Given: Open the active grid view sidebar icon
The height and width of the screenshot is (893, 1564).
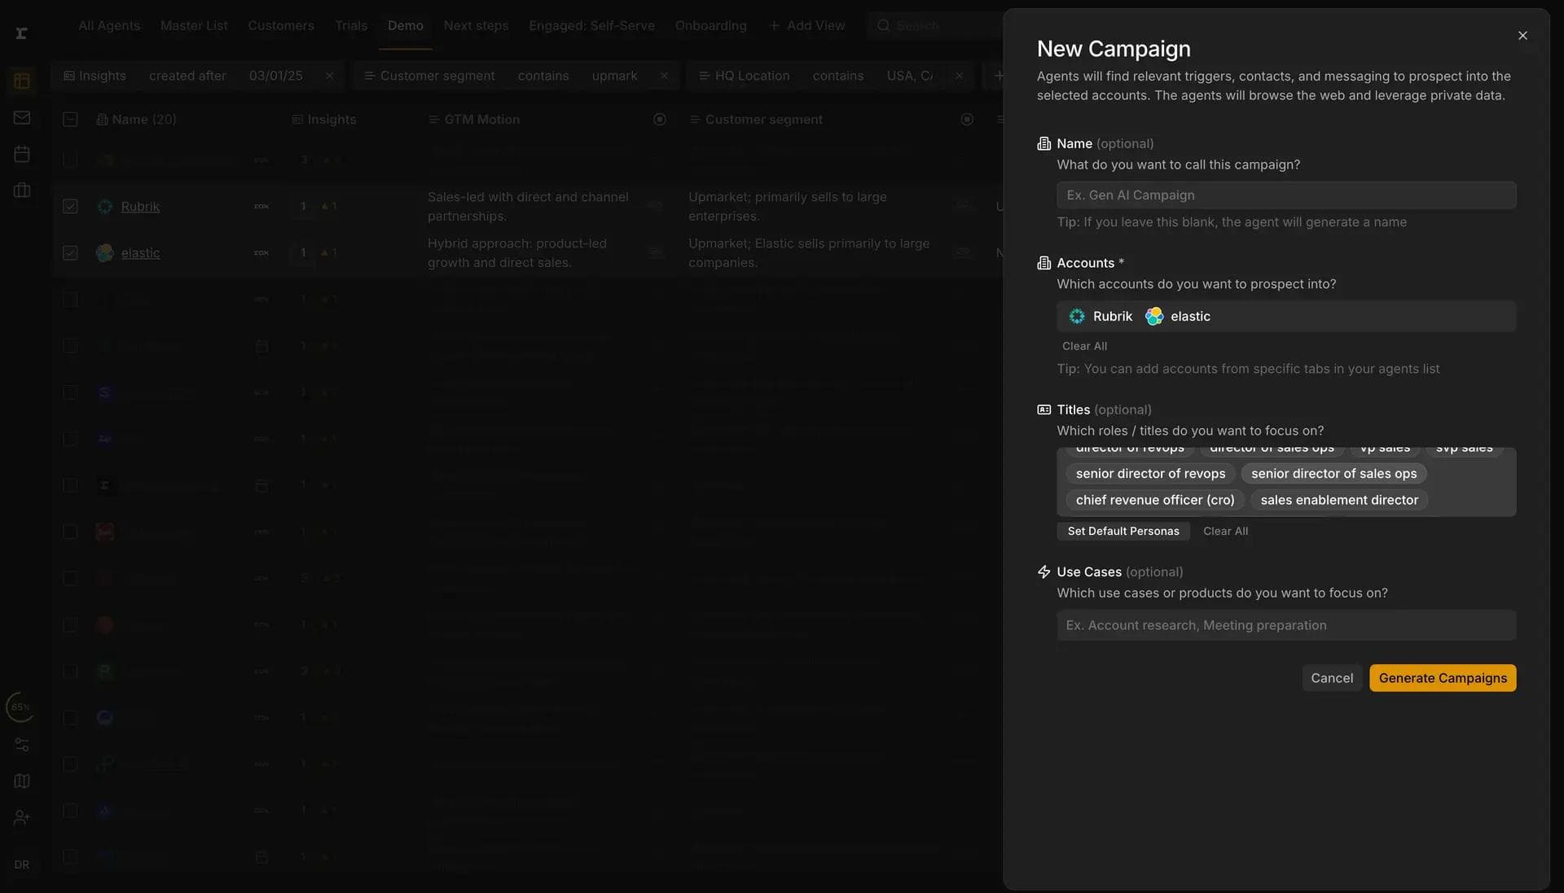Looking at the screenshot, I should pyautogui.click(x=21, y=80).
